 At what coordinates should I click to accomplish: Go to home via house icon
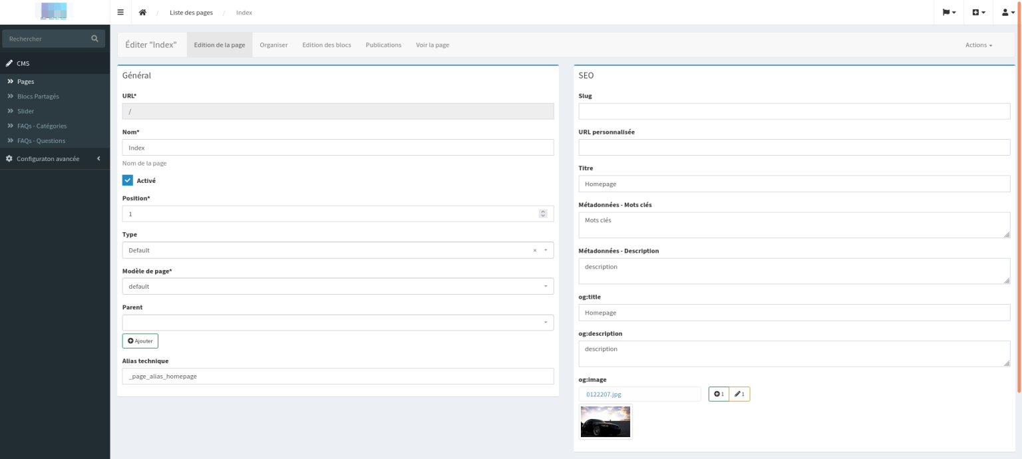[142, 13]
